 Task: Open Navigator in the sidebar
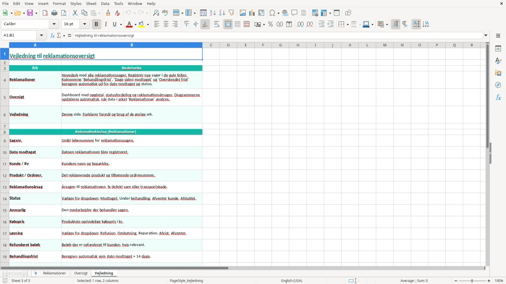[498, 85]
